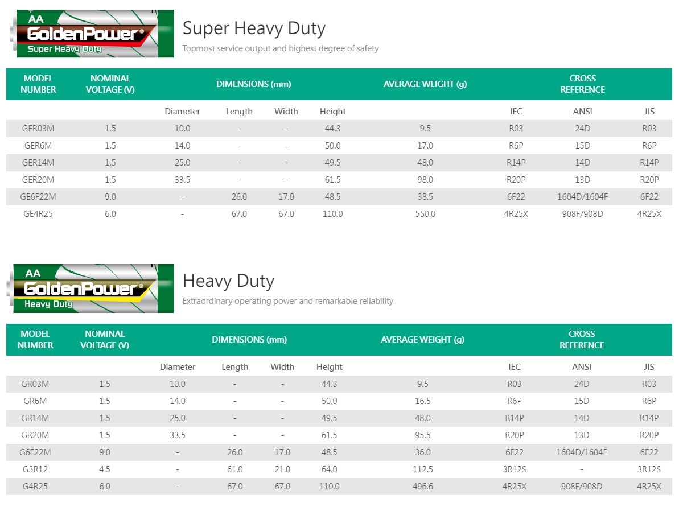679x507 pixels.
Task: Click Cross Reference header in Heavy Duty table
Action: click(581, 340)
